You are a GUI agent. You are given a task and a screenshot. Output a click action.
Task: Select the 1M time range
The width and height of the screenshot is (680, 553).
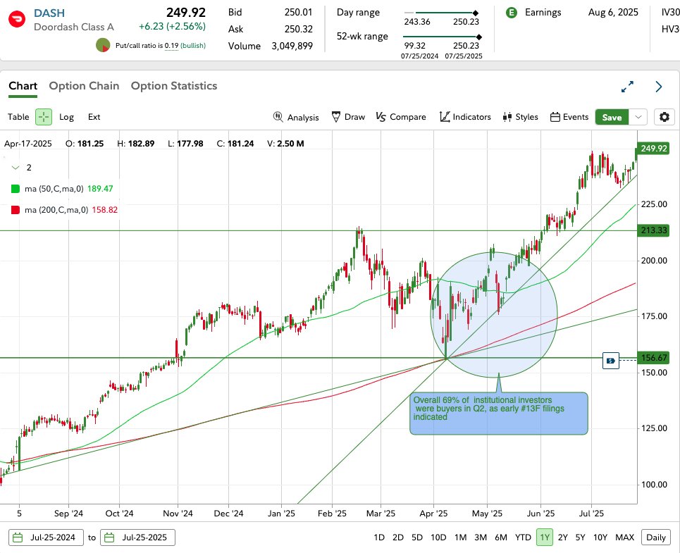pyautogui.click(x=461, y=538)
